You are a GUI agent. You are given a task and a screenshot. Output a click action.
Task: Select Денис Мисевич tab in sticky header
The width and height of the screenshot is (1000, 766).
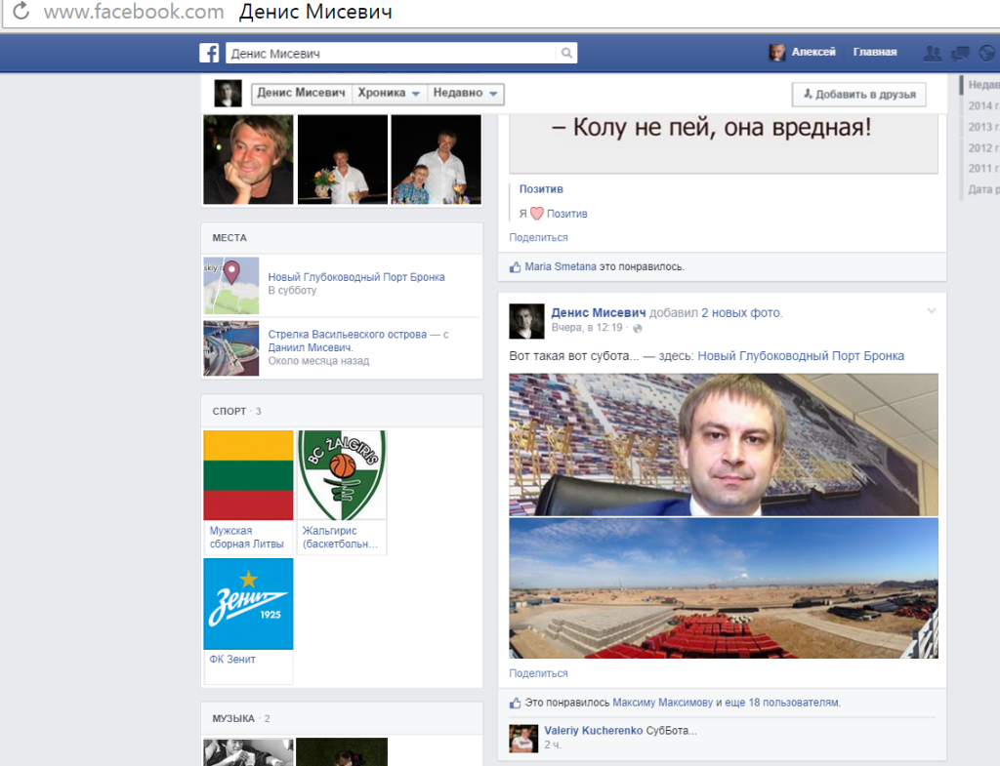[x=301, y=93]
